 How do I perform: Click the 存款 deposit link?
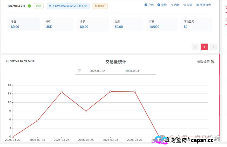(149, 5)
